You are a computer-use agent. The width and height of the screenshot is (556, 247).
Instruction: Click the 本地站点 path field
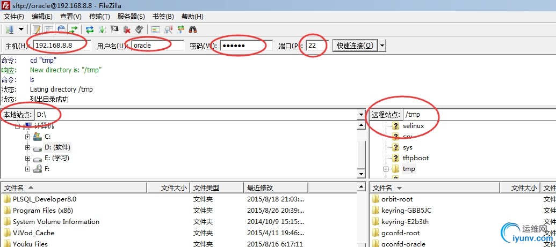pos(196,115)
